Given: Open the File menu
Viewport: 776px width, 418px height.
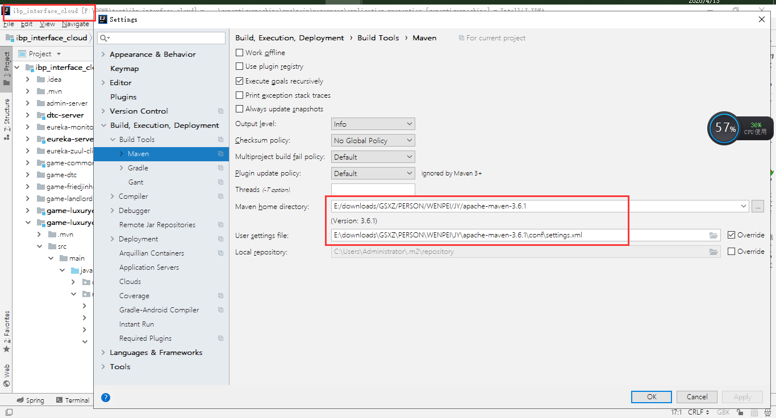Looking at the screenshot, I should 9,24.
